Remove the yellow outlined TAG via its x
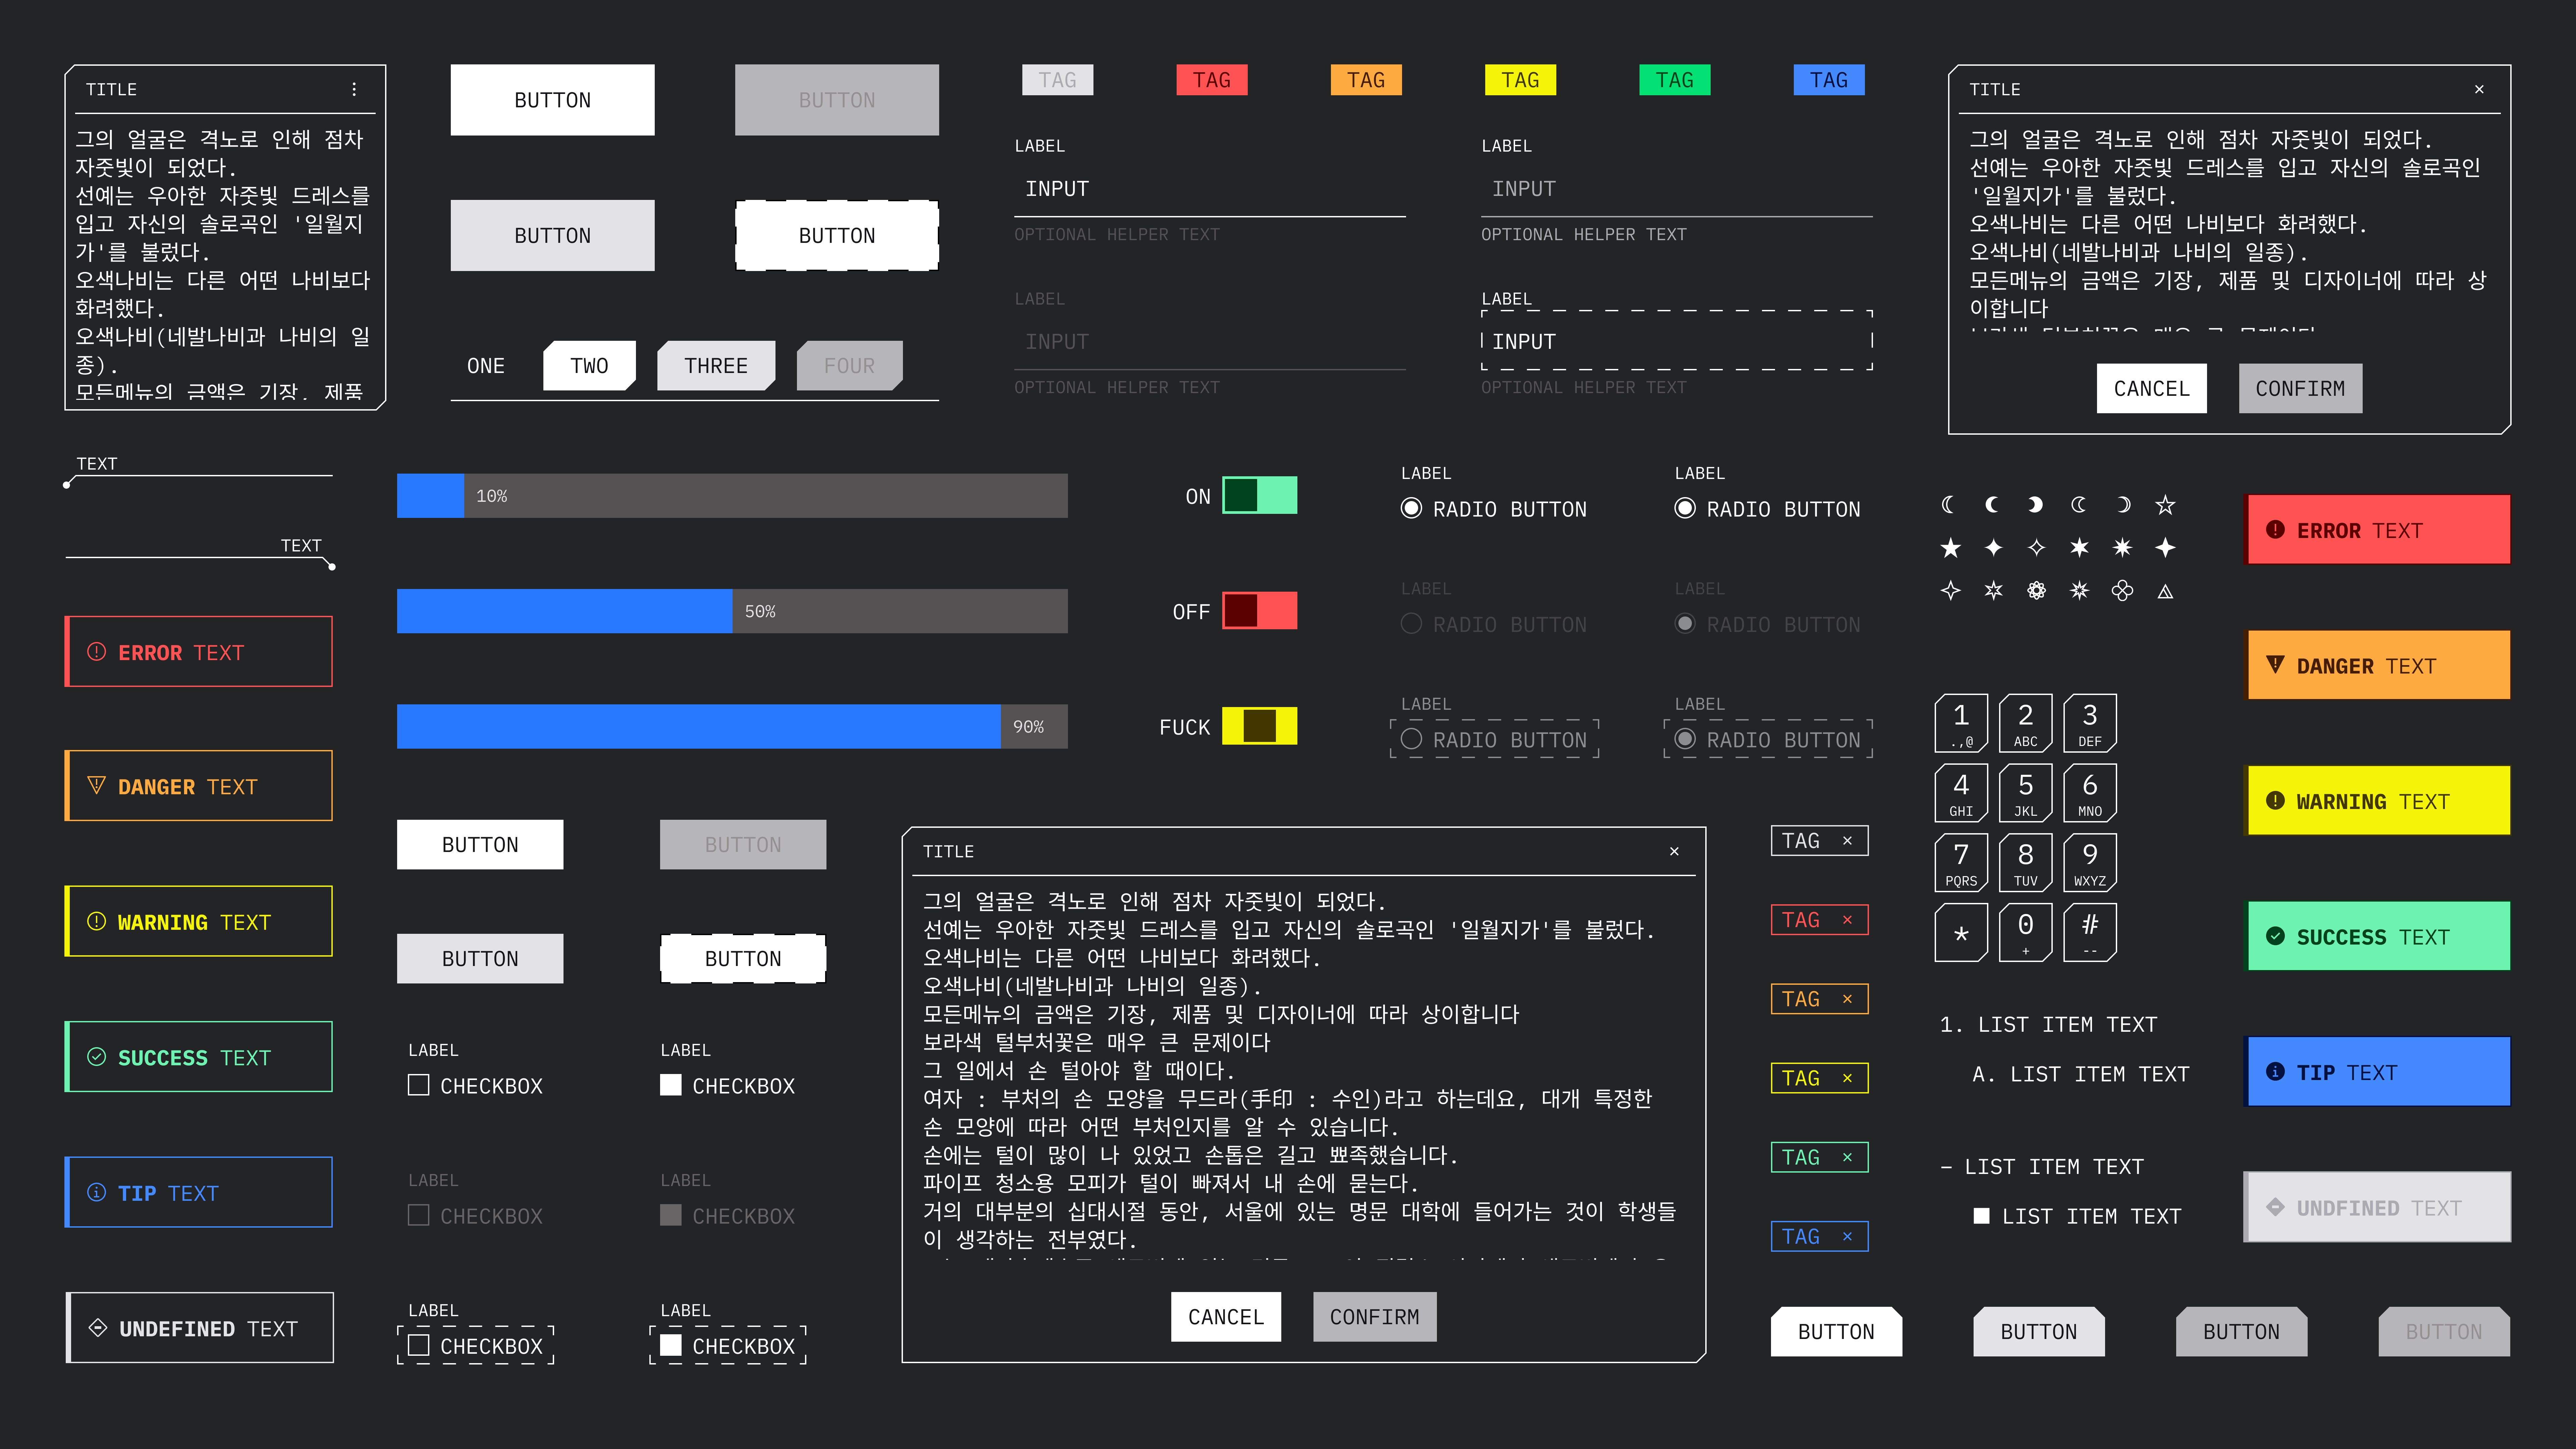The width and height of the screenshot is (2576, 1449). click(x=1847, y=1078)
